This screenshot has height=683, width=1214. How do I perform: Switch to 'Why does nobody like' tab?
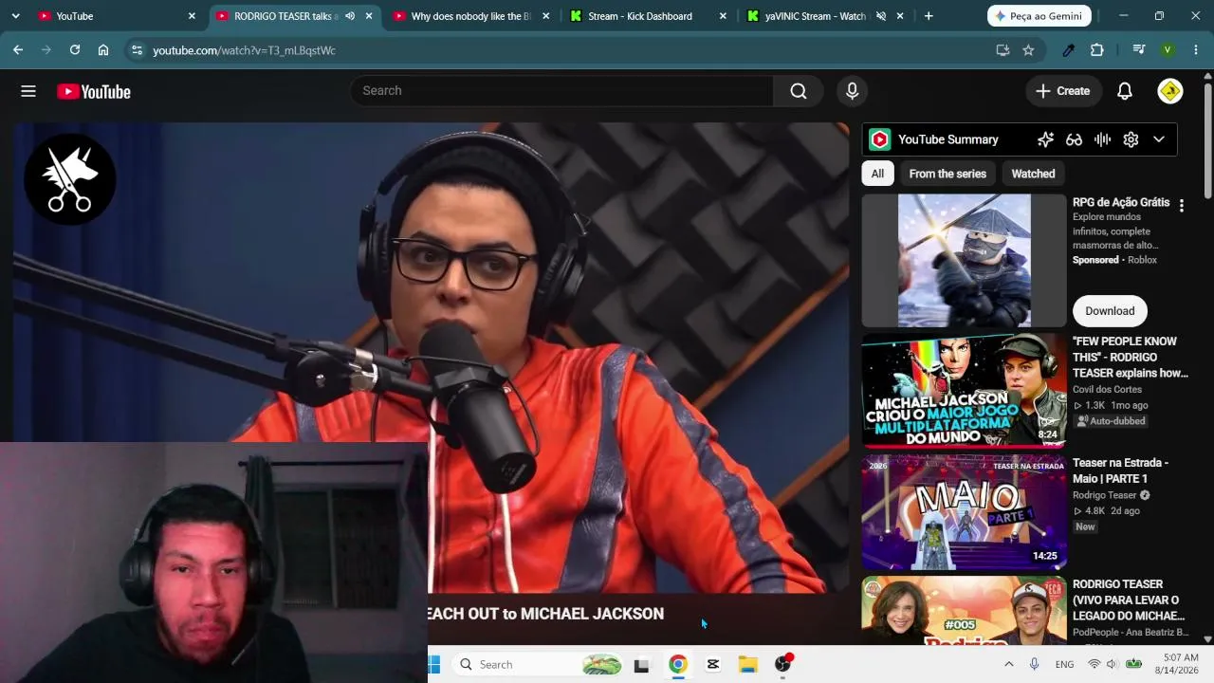(x=470, y=16)
